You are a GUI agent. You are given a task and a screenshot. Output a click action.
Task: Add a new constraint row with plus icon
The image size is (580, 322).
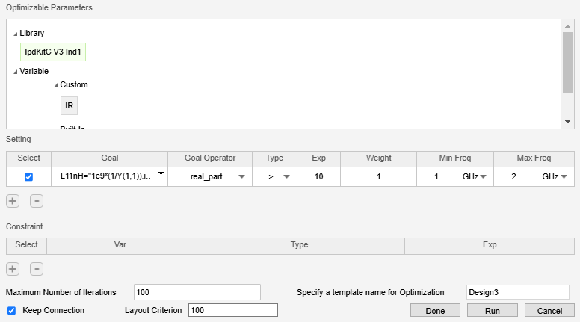coord(13,269)
